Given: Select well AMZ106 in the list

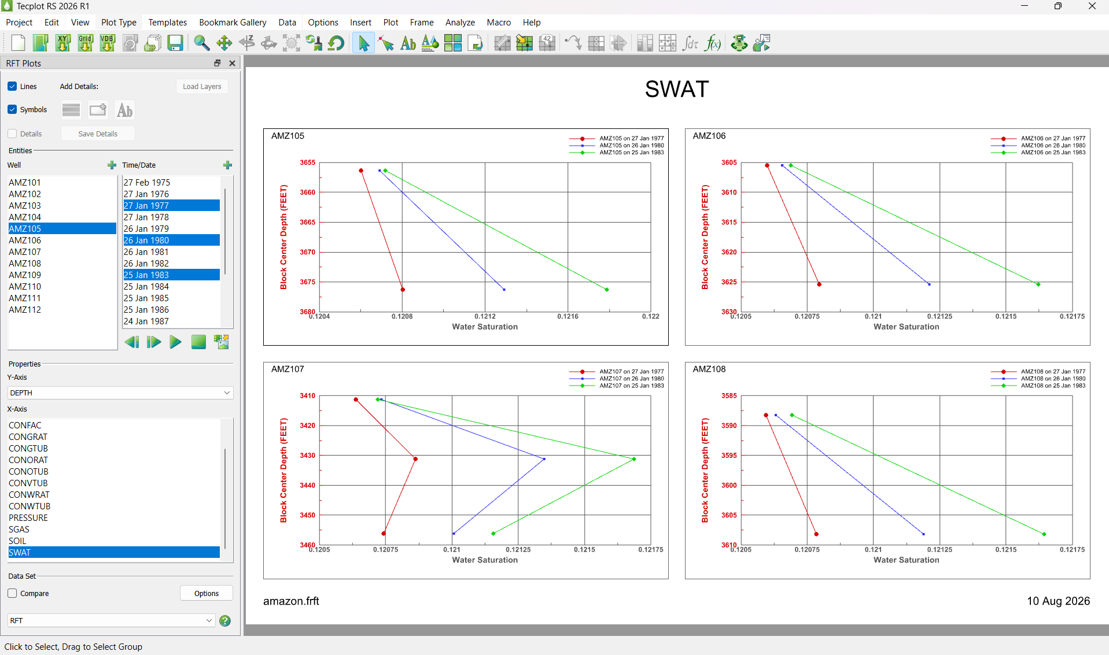Looking at the screenshot, I should coord(62,240).
